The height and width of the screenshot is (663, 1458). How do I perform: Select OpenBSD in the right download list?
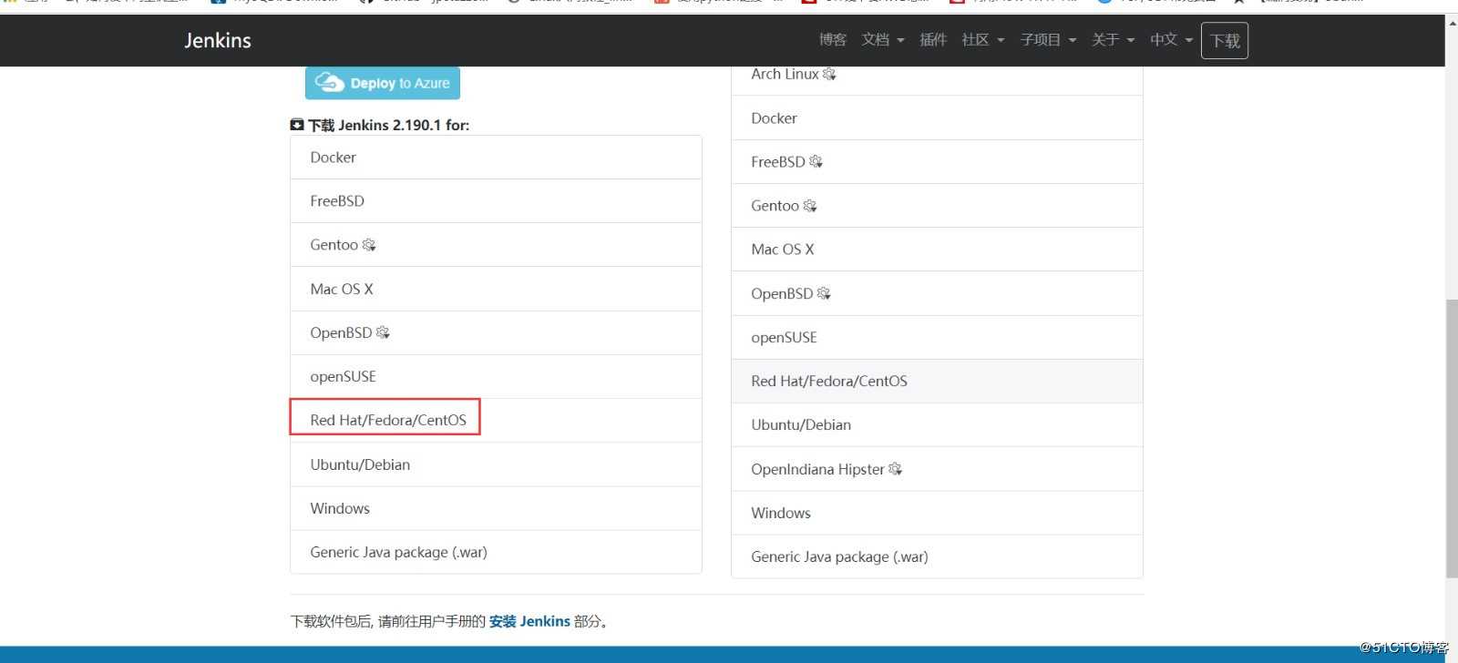(937, 293)
